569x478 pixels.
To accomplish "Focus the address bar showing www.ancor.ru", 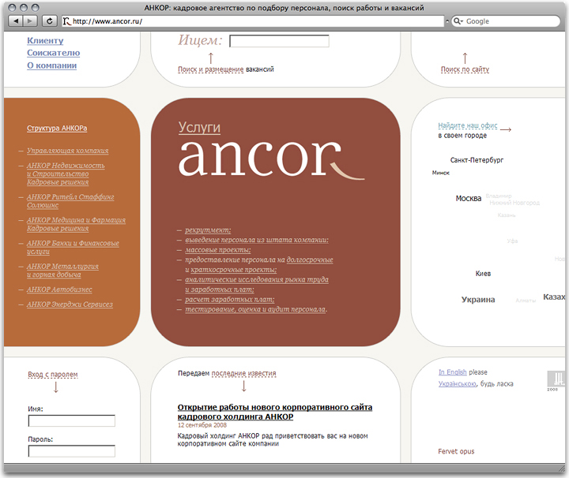I will [x=253, y=21].
